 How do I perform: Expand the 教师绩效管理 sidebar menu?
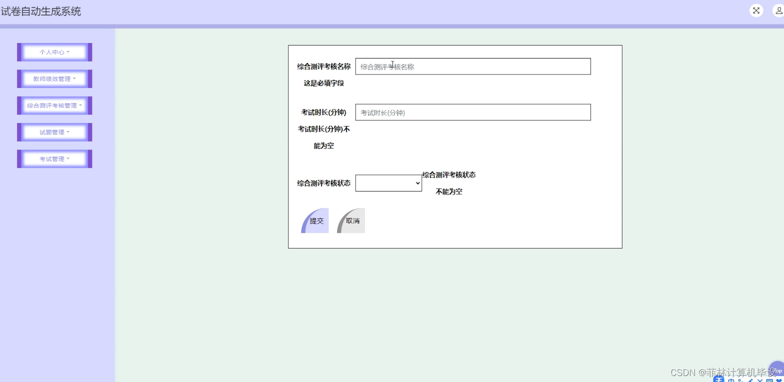coord(54,79)
